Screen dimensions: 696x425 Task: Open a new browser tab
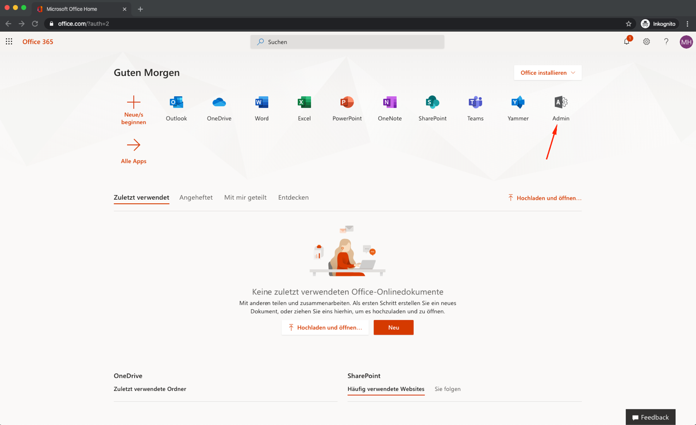click(140, 9)
